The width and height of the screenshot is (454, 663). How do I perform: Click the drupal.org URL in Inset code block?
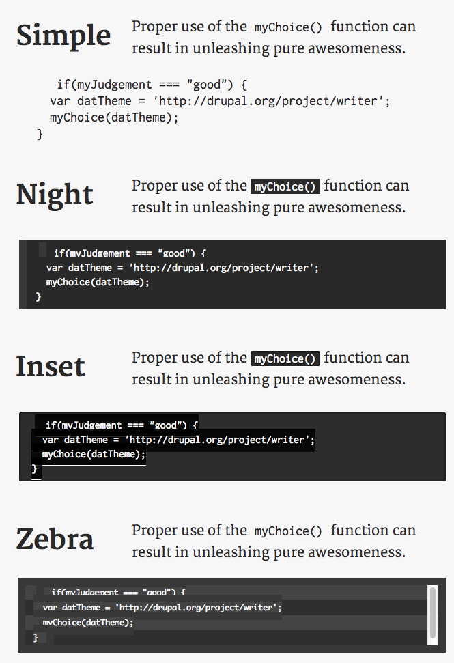217,440
